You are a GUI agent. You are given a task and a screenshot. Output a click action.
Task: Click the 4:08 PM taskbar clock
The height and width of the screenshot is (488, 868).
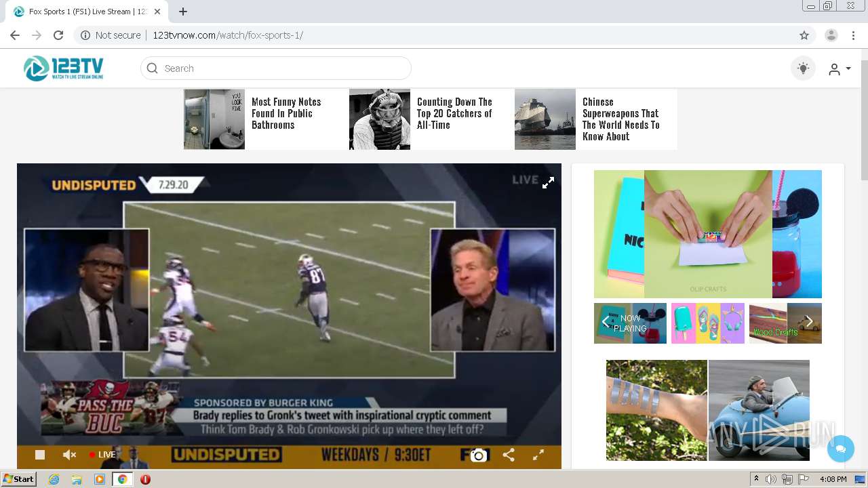coord(833,479)
